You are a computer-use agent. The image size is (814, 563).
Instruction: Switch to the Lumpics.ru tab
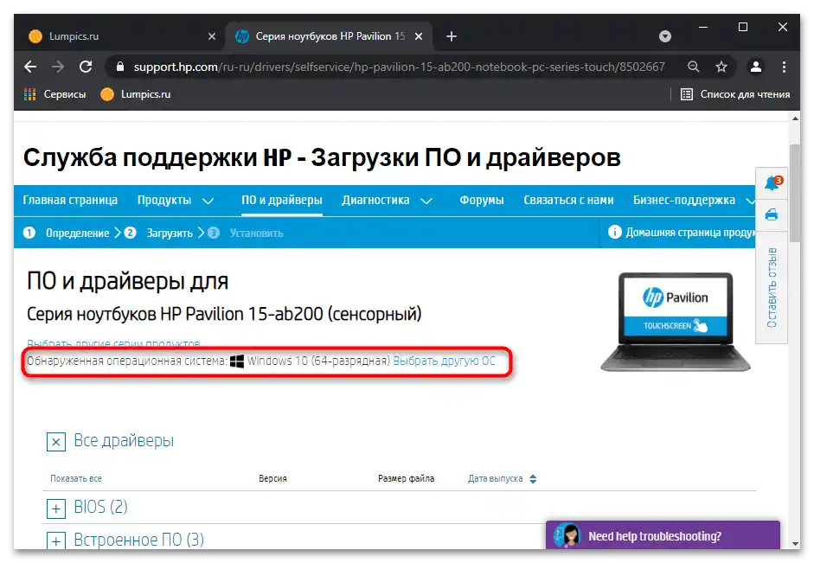tap(121, 36)
